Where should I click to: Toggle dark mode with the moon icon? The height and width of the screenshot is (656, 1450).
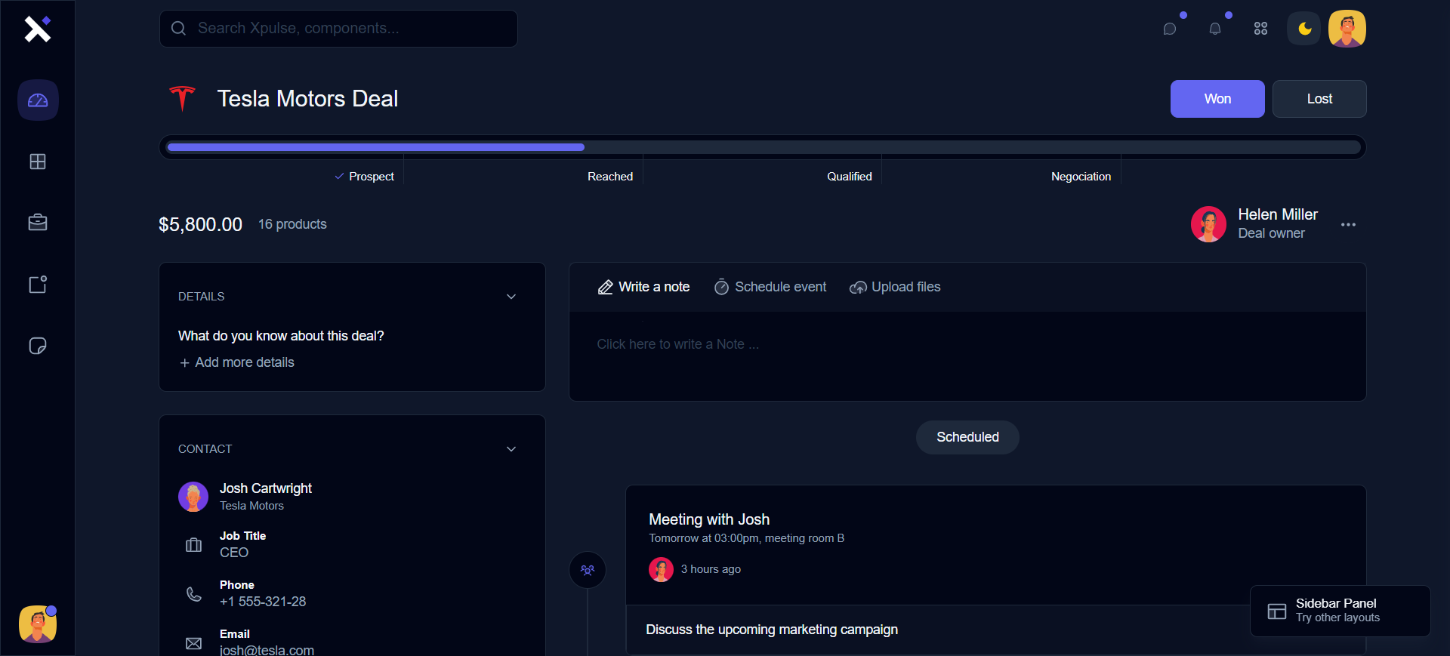pyautogui.click(x=1304, y=29)
